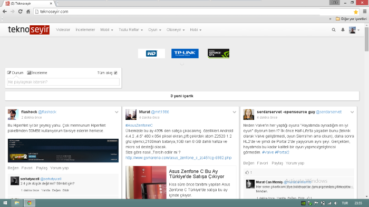Open the @mrt1986 profile link
This screenshot has height=207, width=369.
[160, 112]
